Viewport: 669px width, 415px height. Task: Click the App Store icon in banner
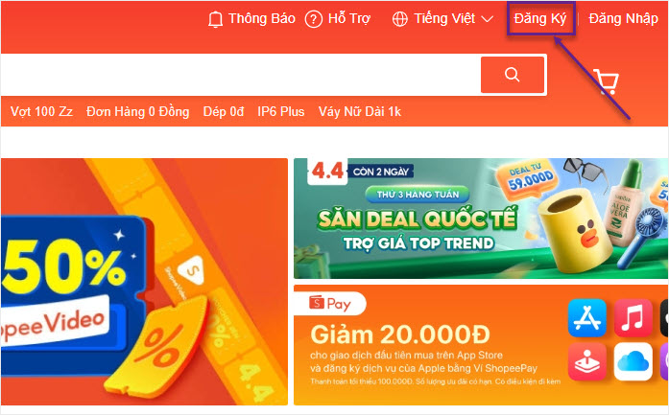[x=587, y=318]
